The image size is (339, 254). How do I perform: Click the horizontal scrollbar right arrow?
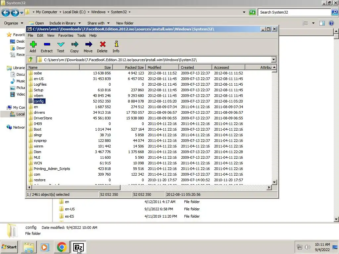(269, 187)
